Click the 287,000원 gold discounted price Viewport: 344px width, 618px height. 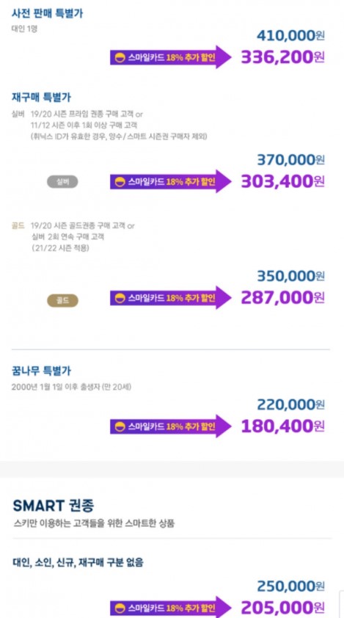[282, 297]
